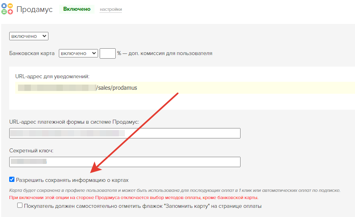Click the red Продамус payment-methods warning text

coord(134,197)
